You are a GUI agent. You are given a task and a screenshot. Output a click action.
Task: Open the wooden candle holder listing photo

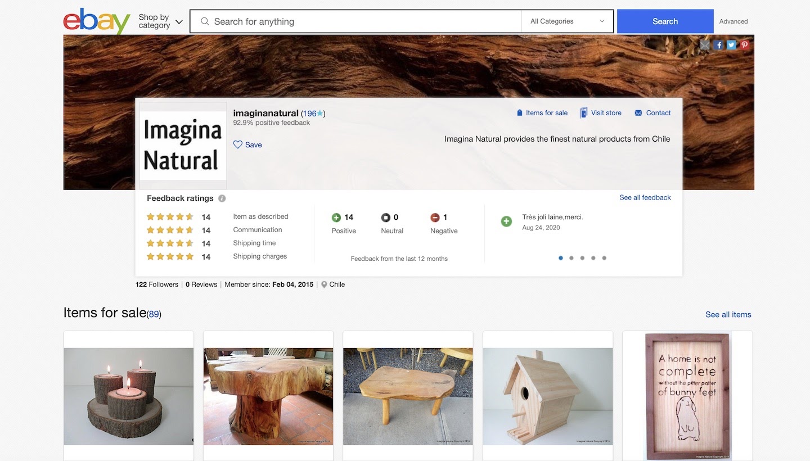point(129,396)
